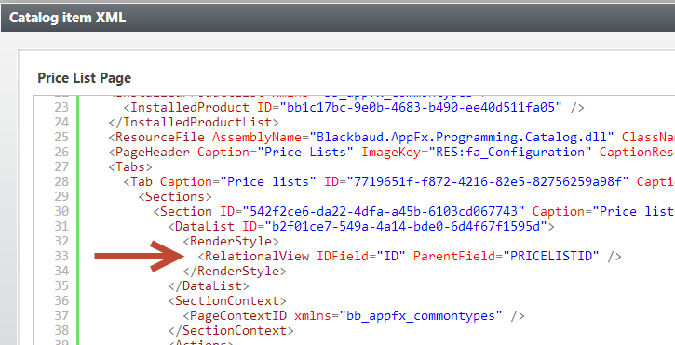Viewport: 675px width, 345px height.
Task: Click the closing InstalledProductList tag
Action: pos(194,122)
